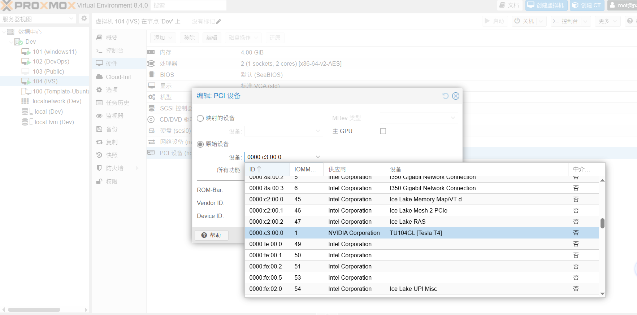637x315 pixels.
Task: Collapse the Dev node in the tree
Action: (x=10, y=42)
